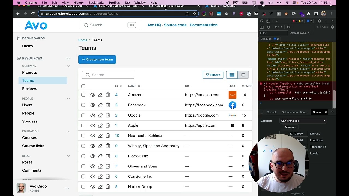The width and height of the screenshot is (349, 196).
Task: Open the San Francisco location dropdown
Action: pyautogui.click(x=303, y=121)
